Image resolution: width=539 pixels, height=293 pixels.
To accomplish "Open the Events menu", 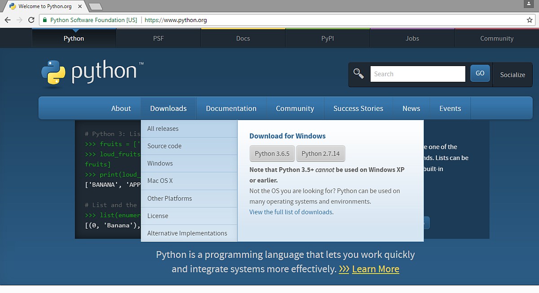I will [x=450, y=108].
